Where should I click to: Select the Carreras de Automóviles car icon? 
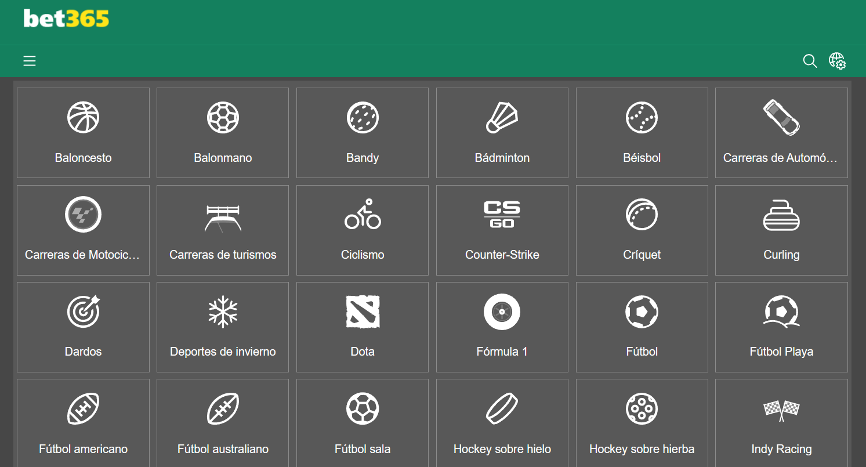781,117
